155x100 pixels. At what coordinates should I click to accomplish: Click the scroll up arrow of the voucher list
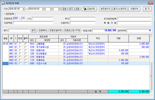pos(151,37)
